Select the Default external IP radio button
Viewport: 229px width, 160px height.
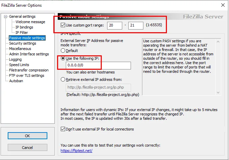(x=63, y=51)
